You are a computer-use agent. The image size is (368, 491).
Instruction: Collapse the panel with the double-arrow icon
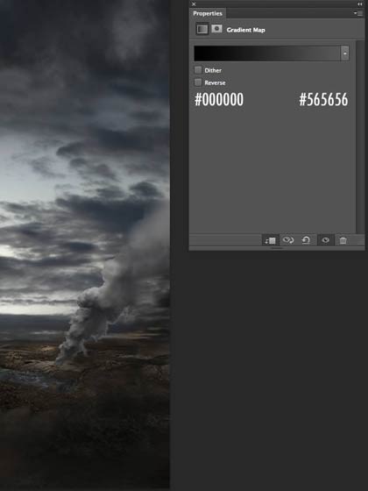pyautogui.click(x=360, y=4)
